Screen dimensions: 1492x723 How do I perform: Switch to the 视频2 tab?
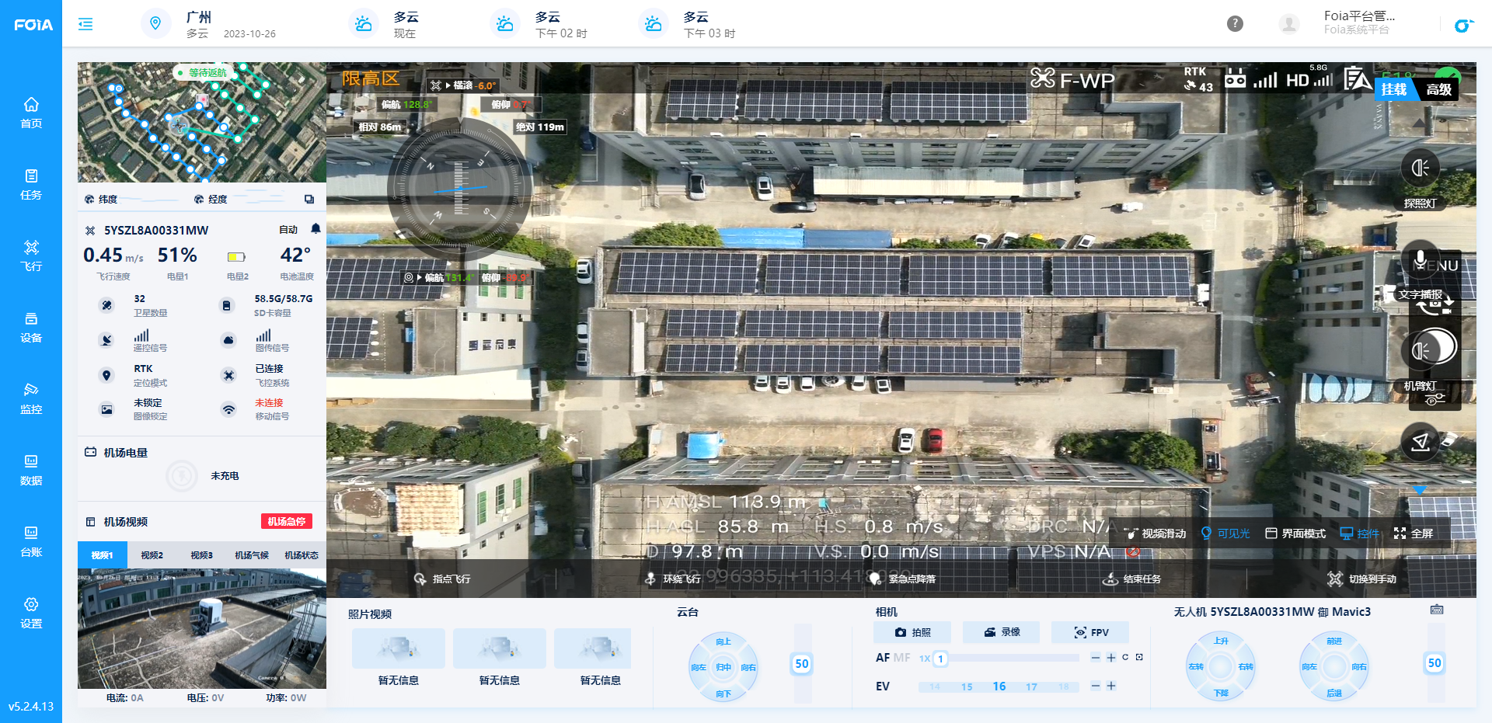point(152,555)
